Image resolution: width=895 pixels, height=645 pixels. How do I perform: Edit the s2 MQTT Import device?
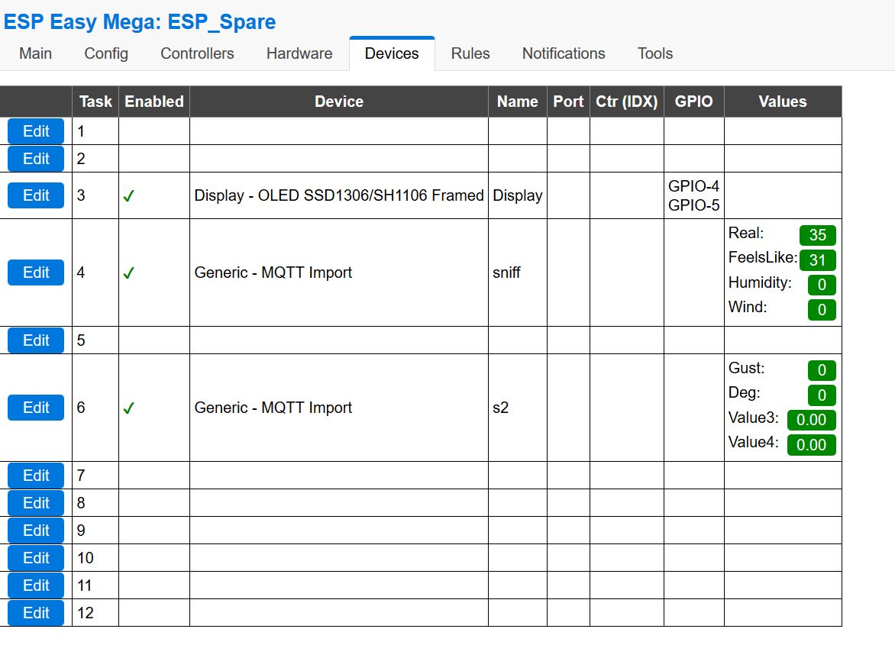(34, 407)
